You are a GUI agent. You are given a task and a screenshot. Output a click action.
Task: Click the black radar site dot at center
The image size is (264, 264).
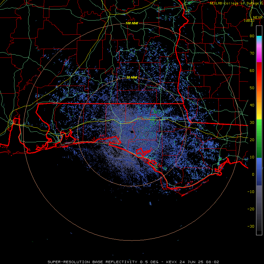tap(132, 132)
